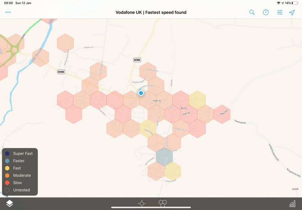Open the Legal link on the map
Screen dimensions: 302x210
[295, 189]
